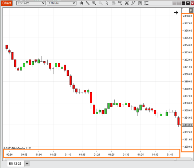Click the 4350.00 price axis label
194x168 pixels.
[187, 147]
